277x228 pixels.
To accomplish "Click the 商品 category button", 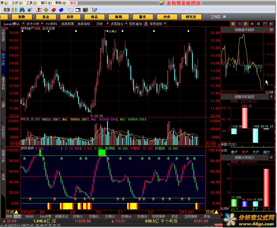I will pyautogui.click(x=94, y=17).
